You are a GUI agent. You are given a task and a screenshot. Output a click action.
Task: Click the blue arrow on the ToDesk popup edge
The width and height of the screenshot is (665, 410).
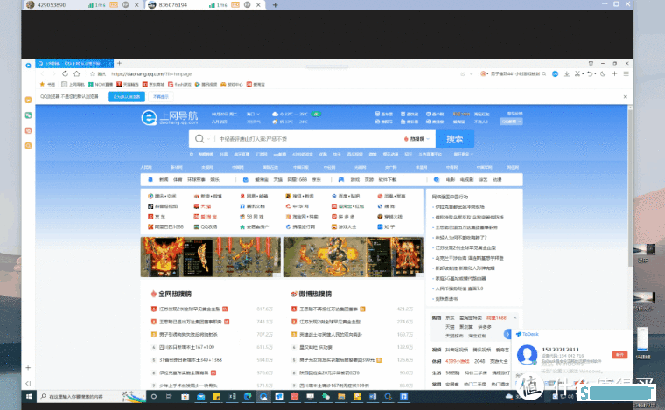coord(507,334)
